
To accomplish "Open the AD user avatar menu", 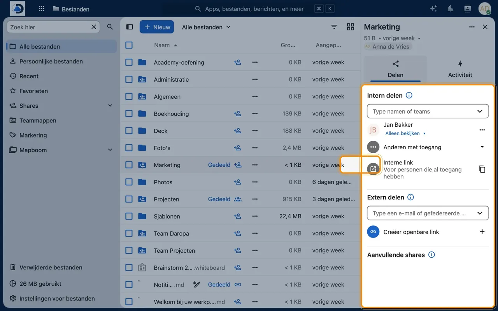I will pos(485,9).
